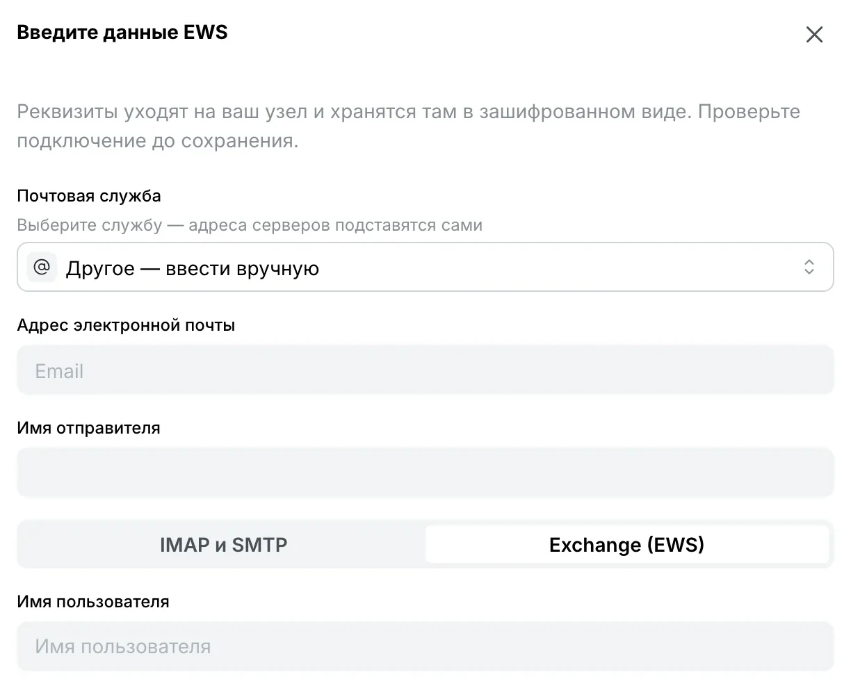Click the 'Адрес электронной почты' label
This screenshot has width=851, height=681.
(126, 325)
